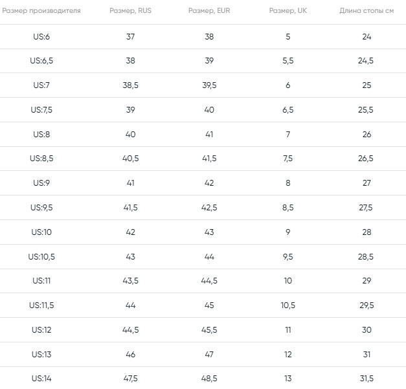The image size is (406, 389).
Task: Click RUS size 38,5 in US:7 row
Action: click(x=131, y=85)
